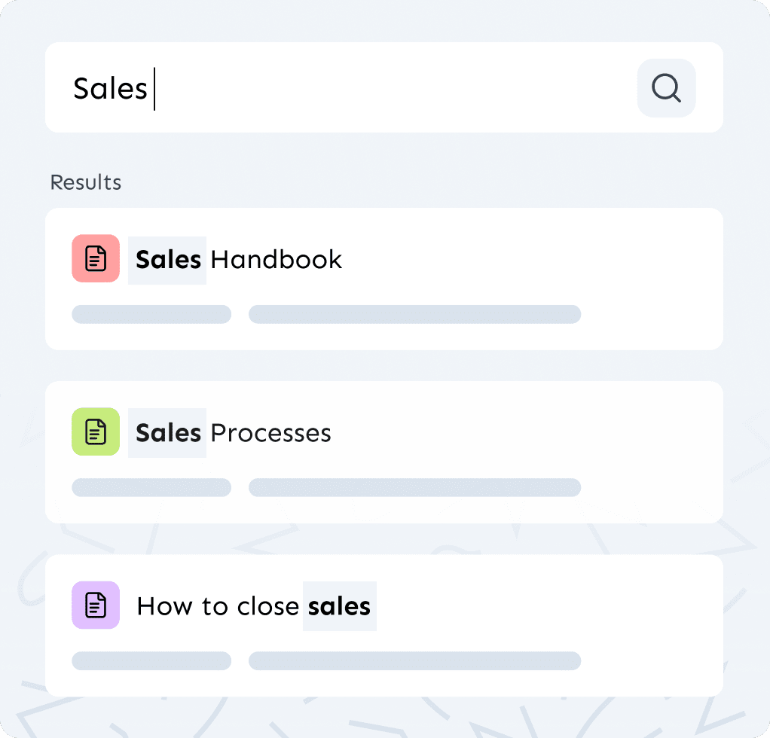Image resolution: width=770 pixels, height=738 pixels.
Task: Click the long preview bar under Sales Processes
Action: 414,487
